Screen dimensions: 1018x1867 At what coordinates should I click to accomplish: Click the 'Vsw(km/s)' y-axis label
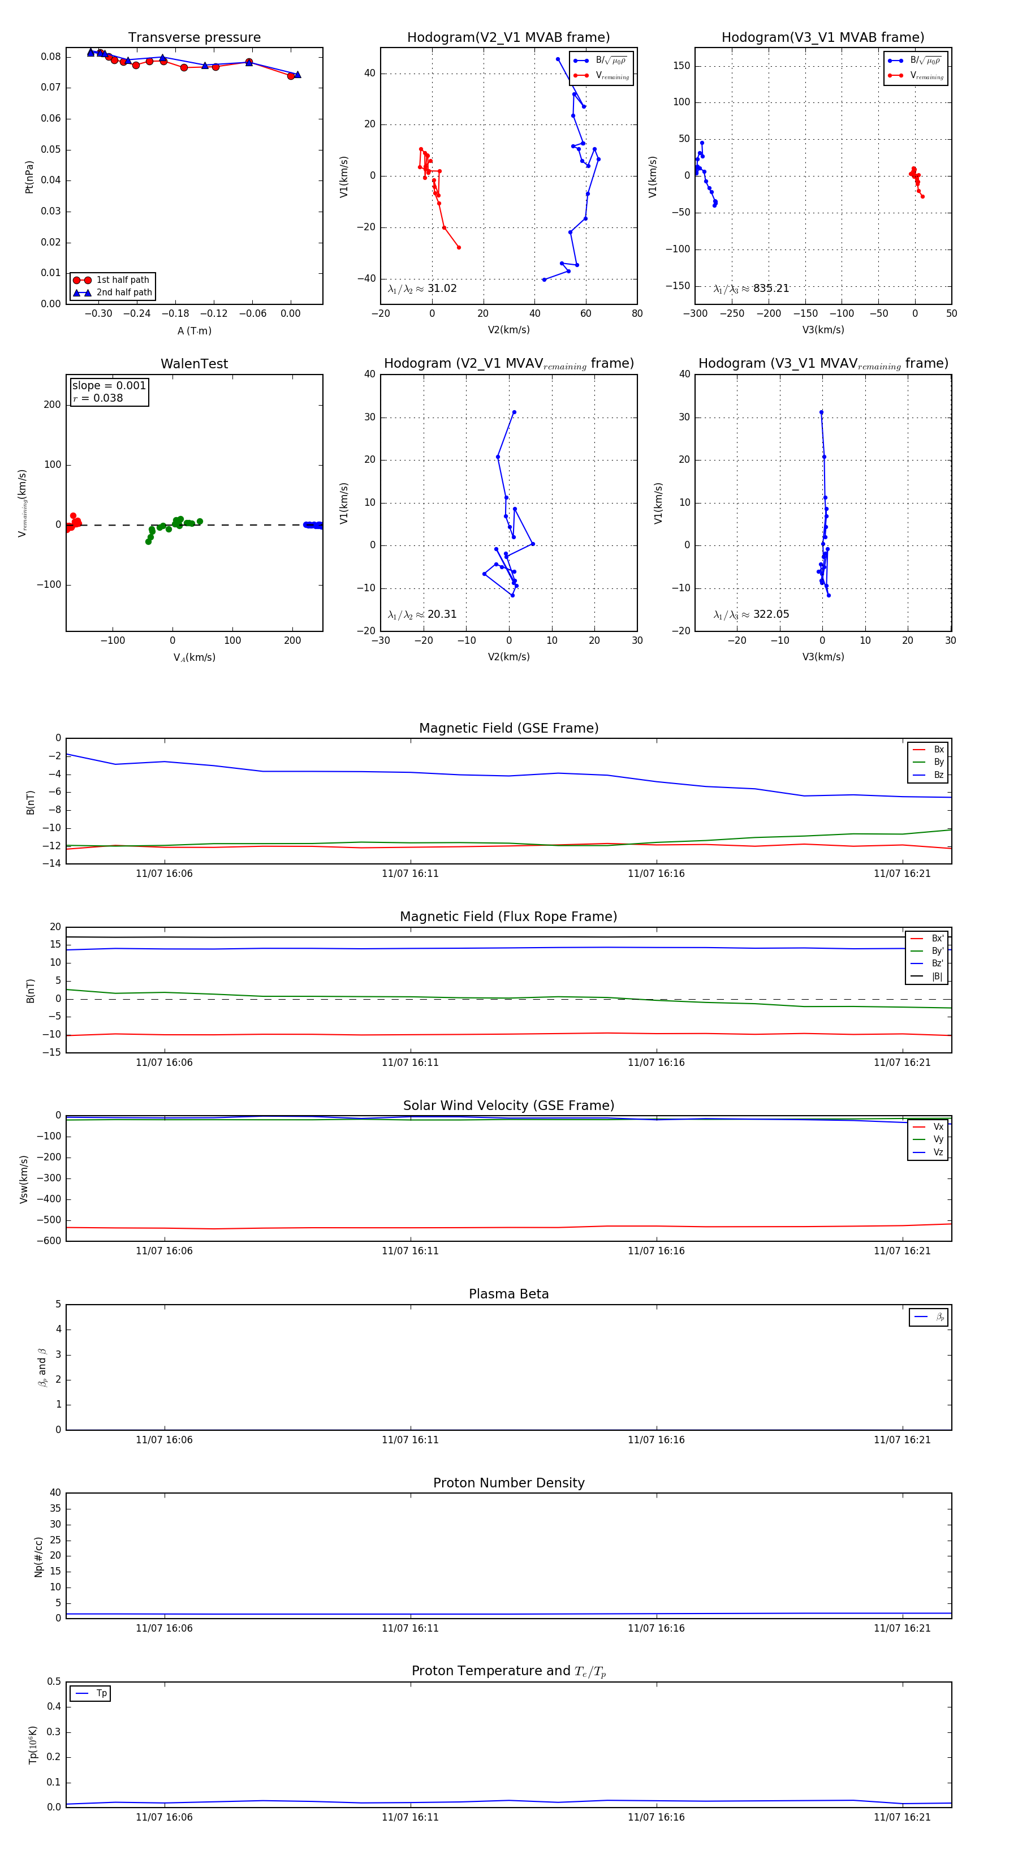[x=23, y=1180]
